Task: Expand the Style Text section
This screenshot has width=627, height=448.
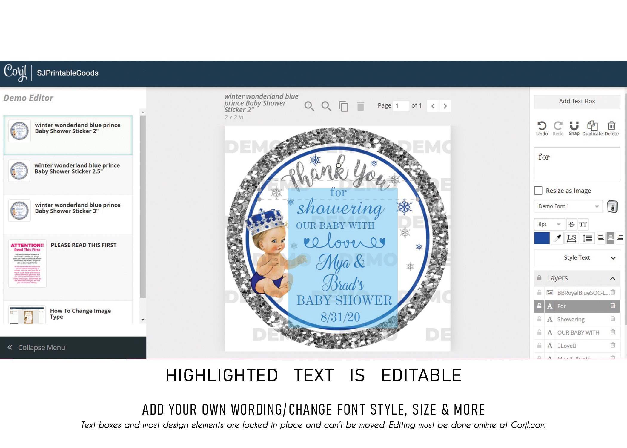Action: coord(577,258)
